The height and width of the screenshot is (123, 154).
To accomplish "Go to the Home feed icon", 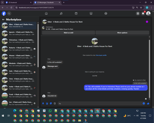I will (x=46, y=14).
